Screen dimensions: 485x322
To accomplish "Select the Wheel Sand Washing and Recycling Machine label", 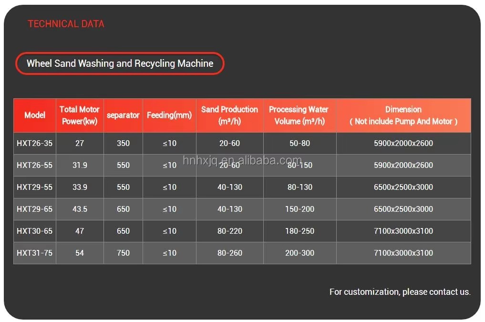I will (x=120, y=63).
